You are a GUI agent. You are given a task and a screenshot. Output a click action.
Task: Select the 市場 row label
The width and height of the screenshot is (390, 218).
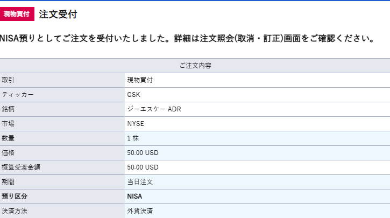[8, 124]
